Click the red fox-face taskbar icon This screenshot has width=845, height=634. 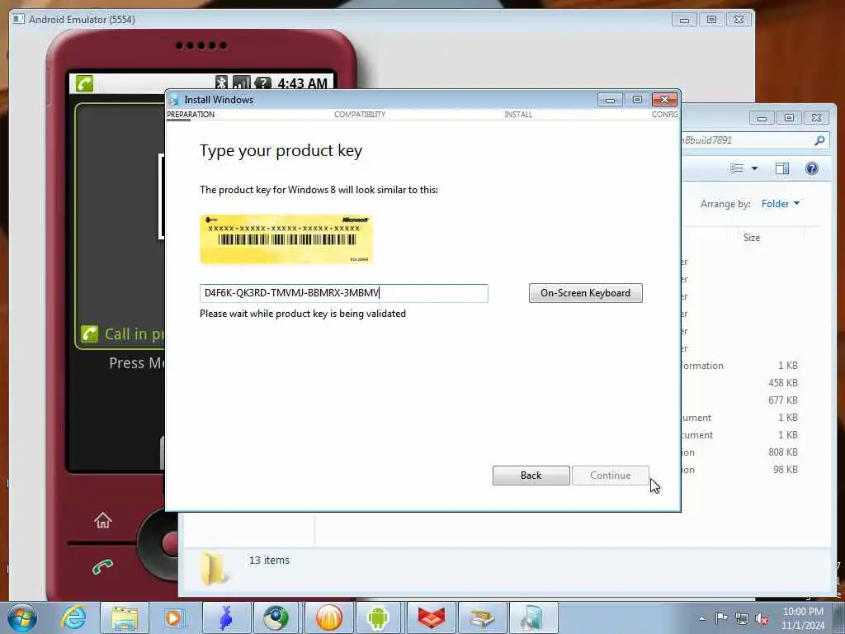point(432,617)
